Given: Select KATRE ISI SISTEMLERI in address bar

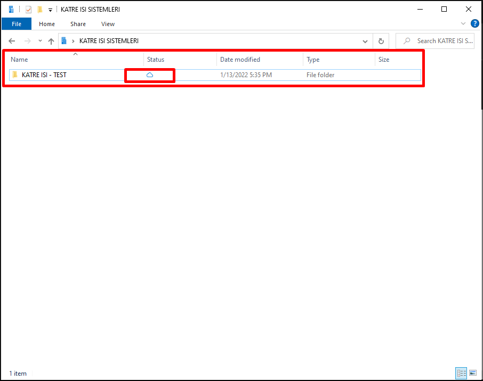Looking at the screenshot, I should coord(109,40).
